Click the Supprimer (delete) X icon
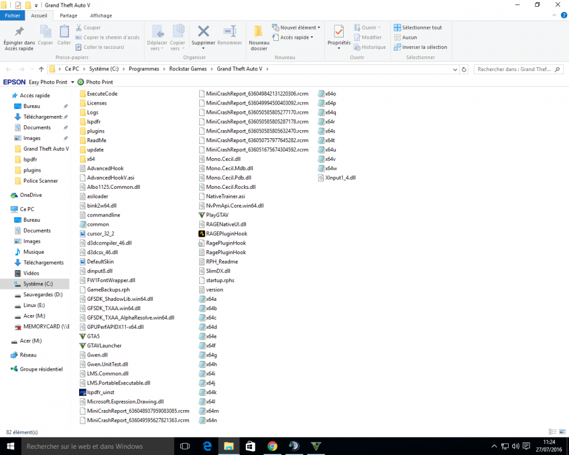This screenshot has height=455, width=569. [203, 31]
